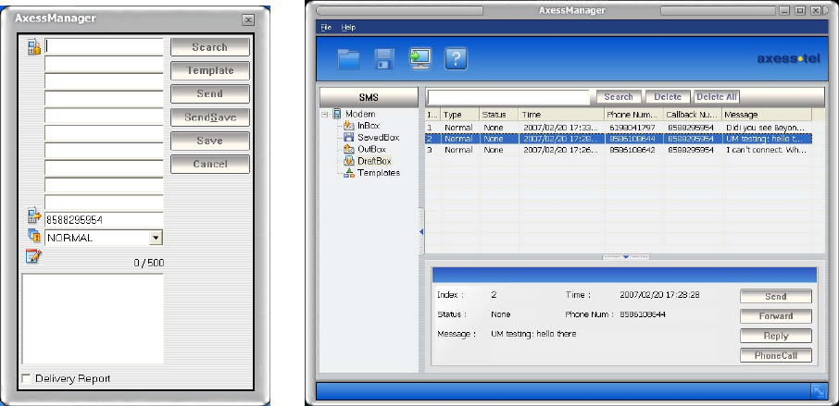Click the Modem device icon in the tree
The height and width of the screenshot is (406, 839).
click(x=337, y=114)
